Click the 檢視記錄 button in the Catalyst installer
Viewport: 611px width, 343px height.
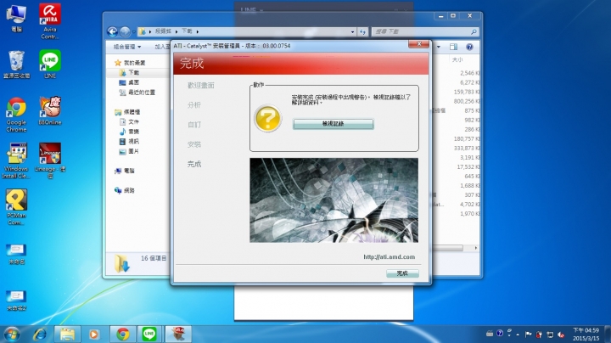(x=334, y=124)
